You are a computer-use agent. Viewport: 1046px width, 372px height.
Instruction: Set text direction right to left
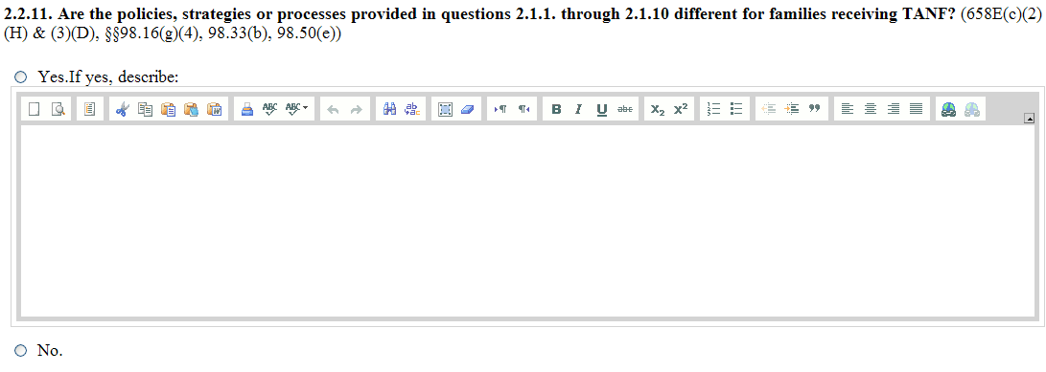(x=523, y=109)
